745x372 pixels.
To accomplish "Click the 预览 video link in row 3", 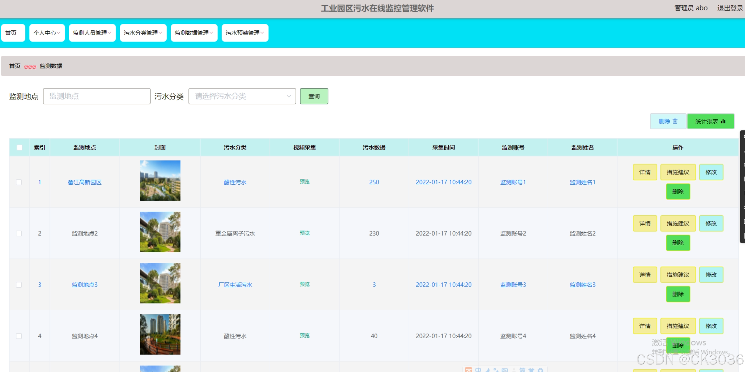I will (x=304, y=284).
